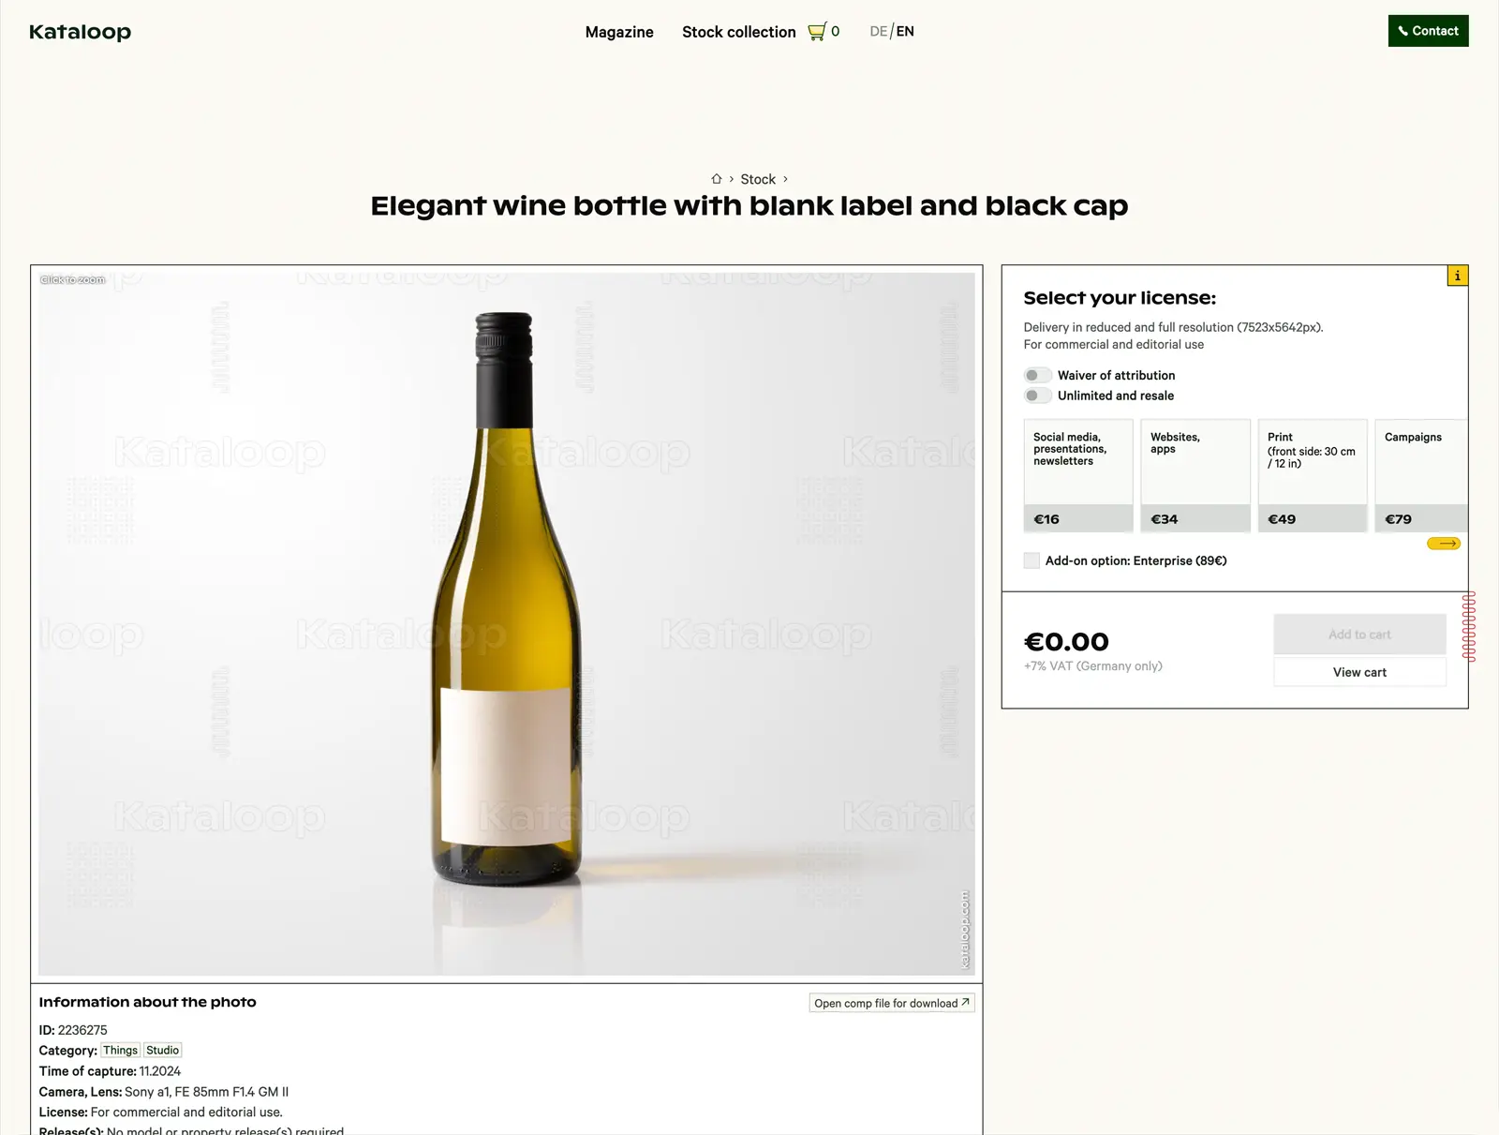Check the Enterprise add-on option
1499x1135 pixels.
(1031, 560)
